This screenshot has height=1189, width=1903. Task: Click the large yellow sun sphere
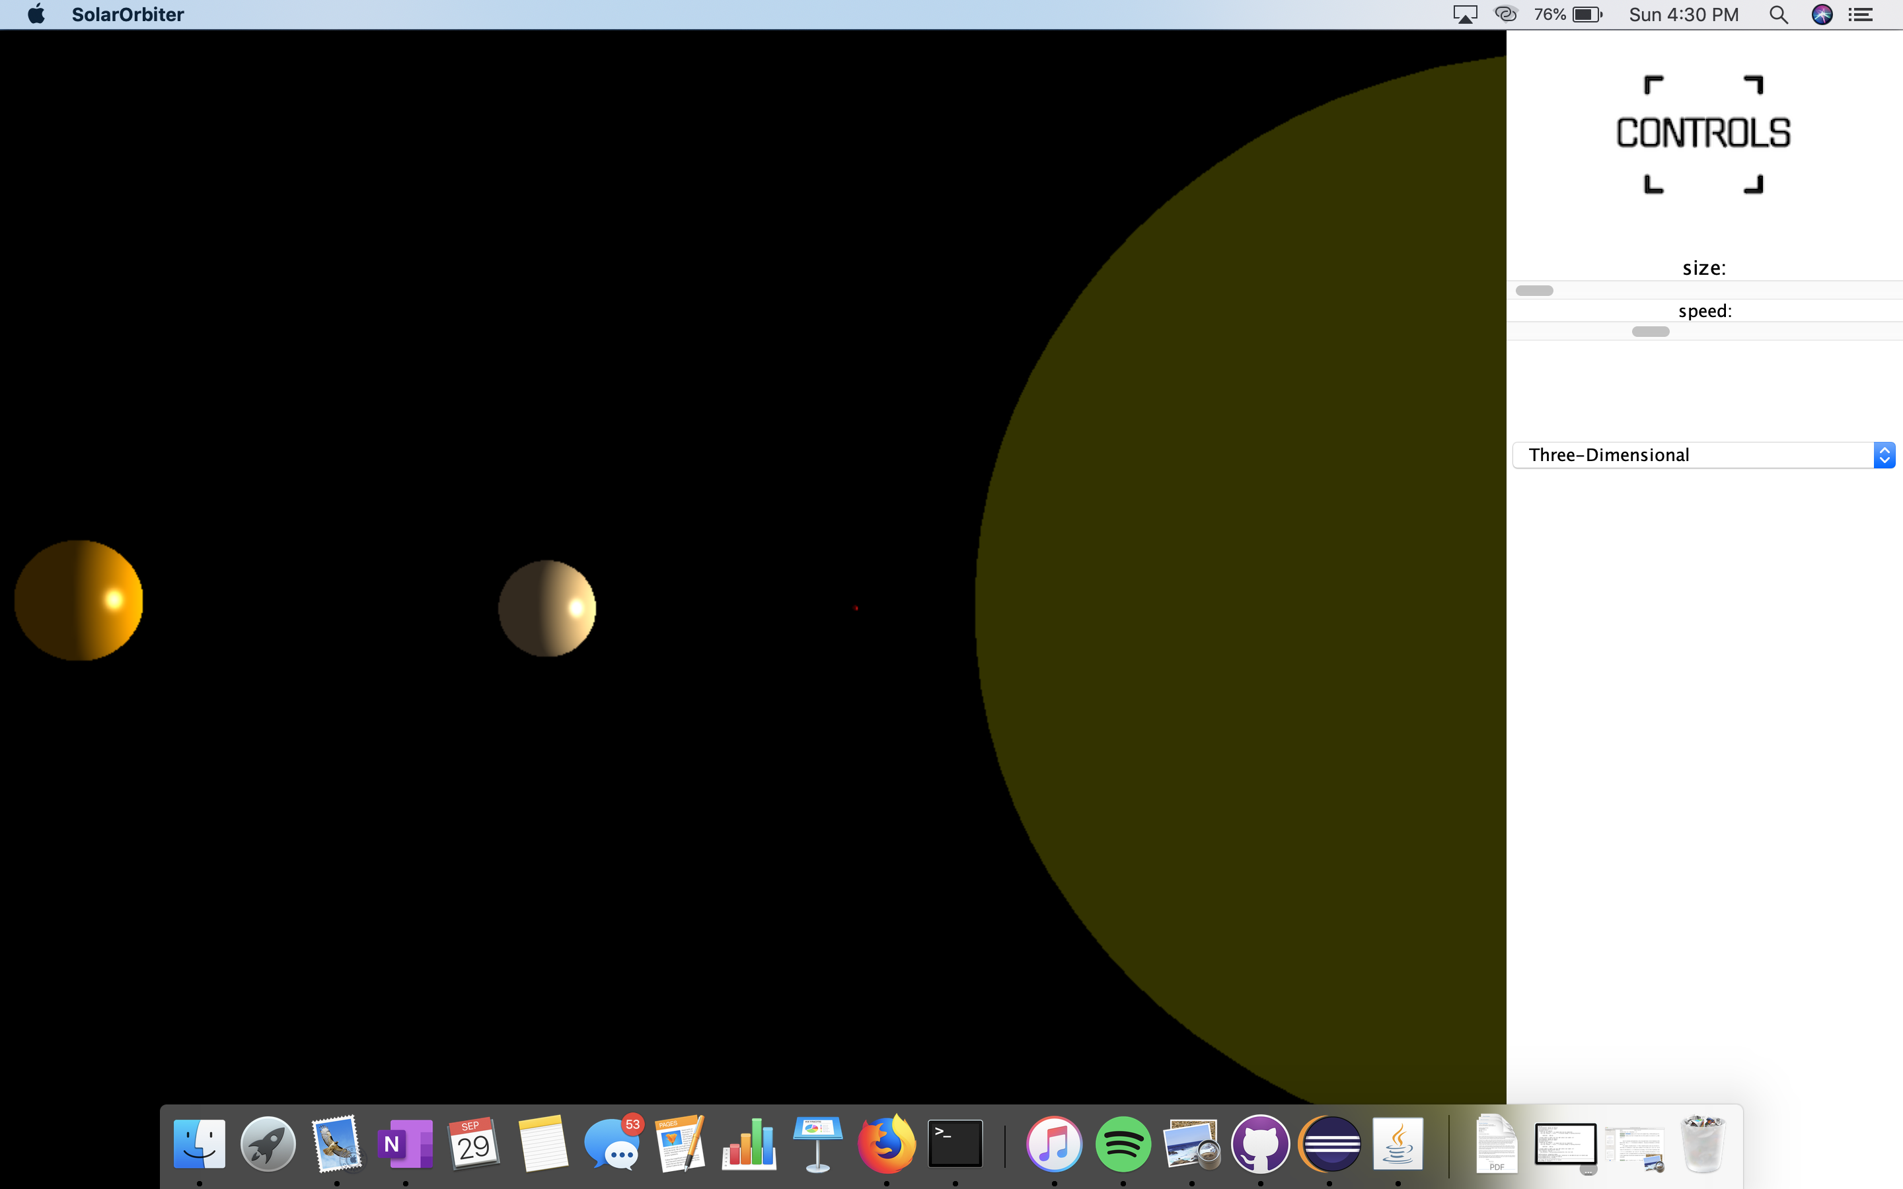point(1258,598)
